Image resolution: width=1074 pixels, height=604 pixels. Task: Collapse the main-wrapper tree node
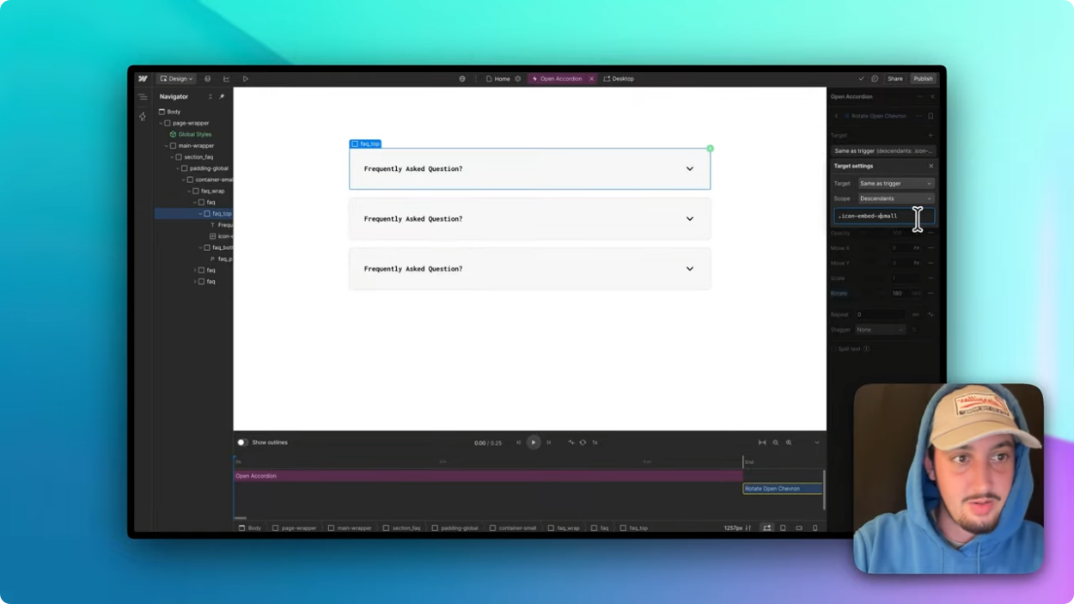(167, 146)
